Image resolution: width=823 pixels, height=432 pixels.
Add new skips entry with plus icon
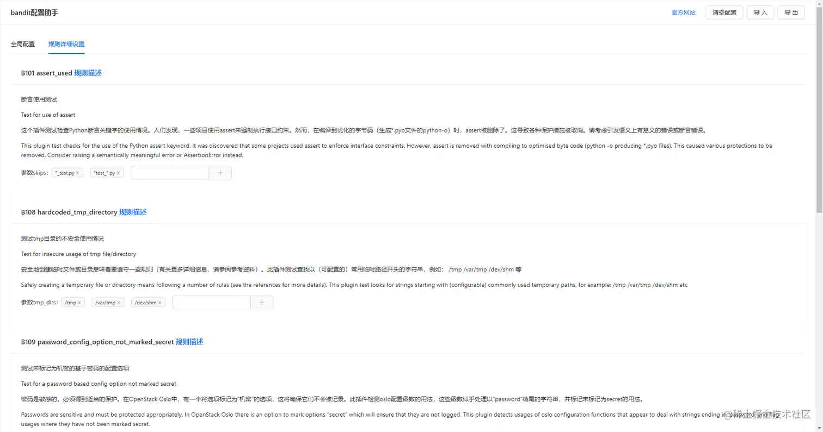[220, 173]
